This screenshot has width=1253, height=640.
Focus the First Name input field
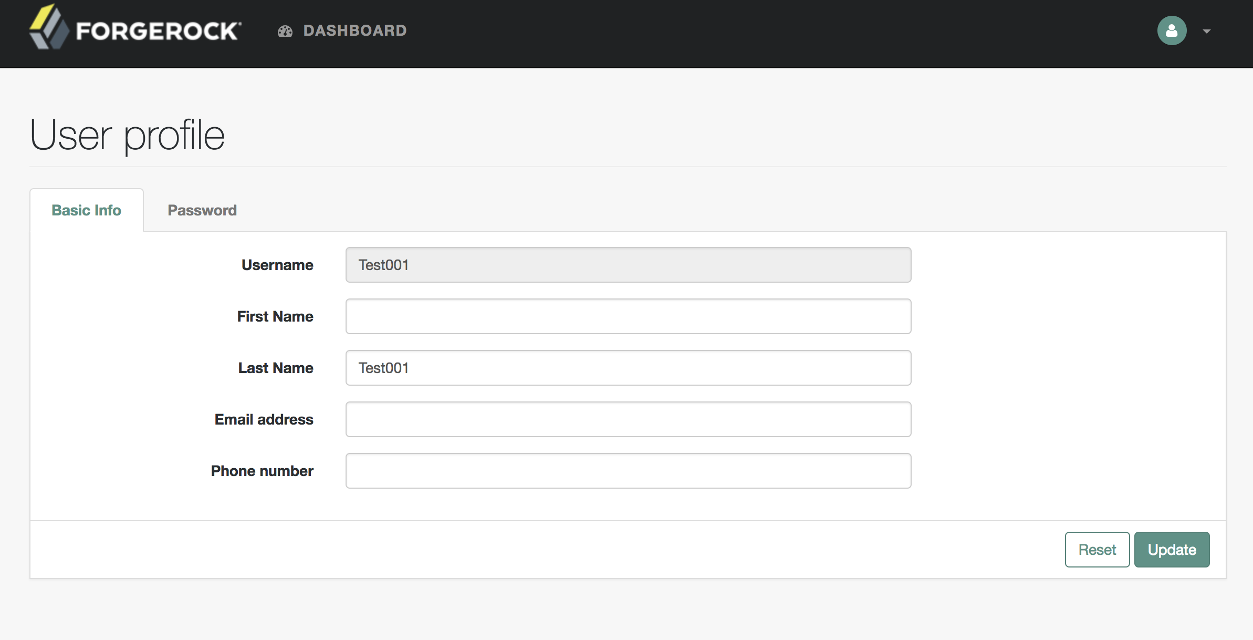coord(628,316)
